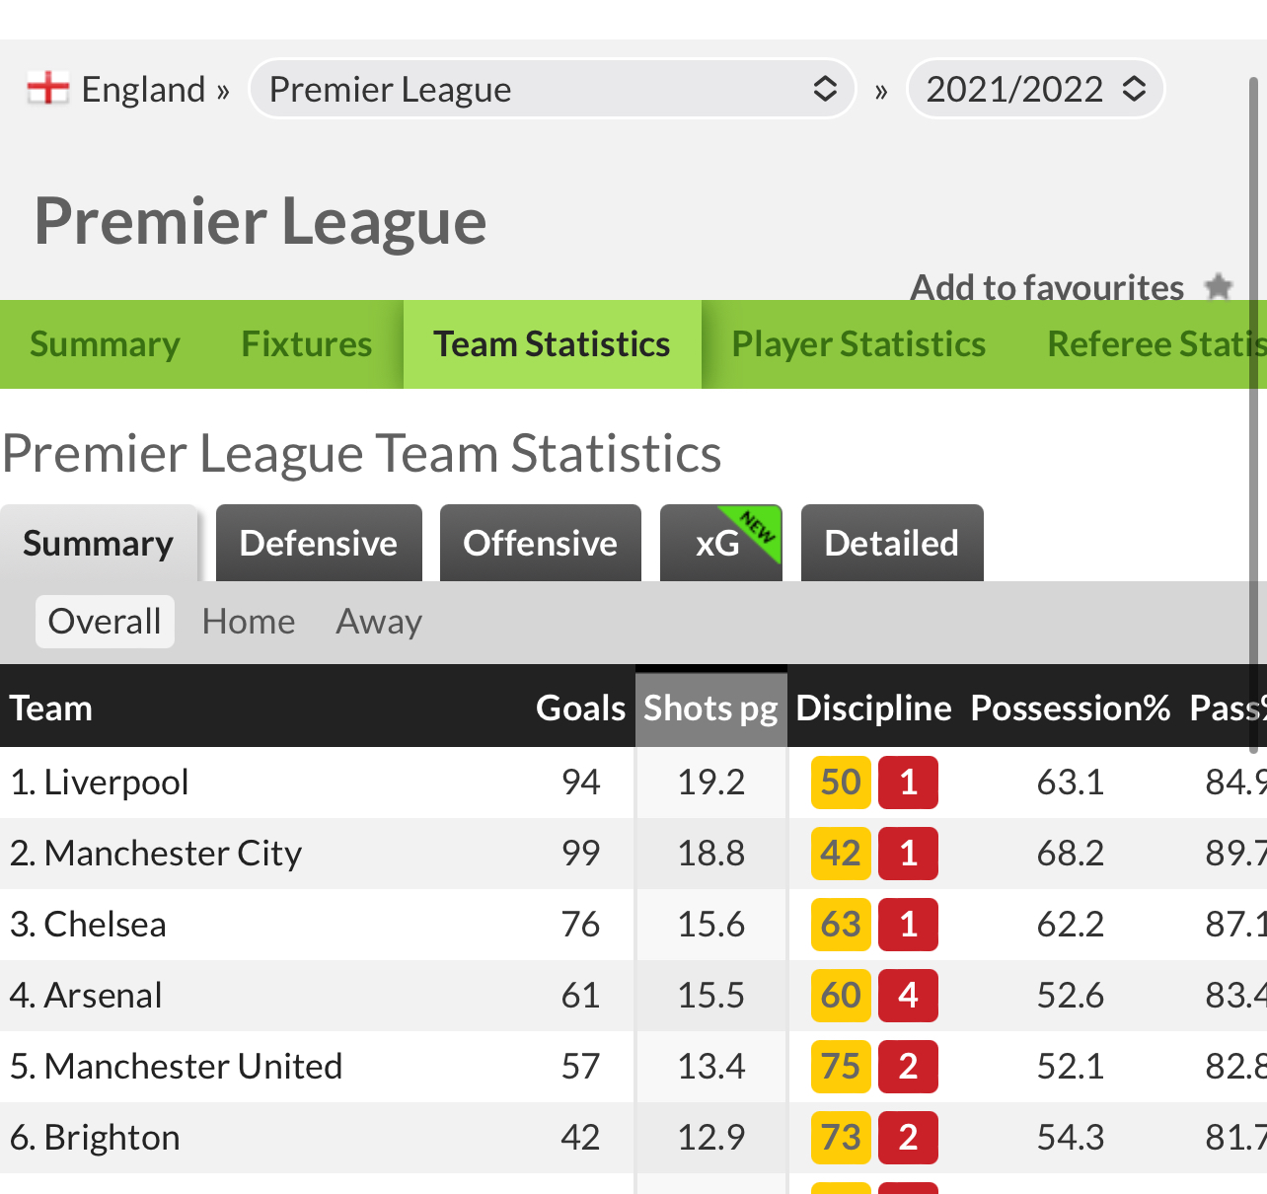Screen dimensions: 1267x1194
Task: Select the Overall filter option
Action: click(x=105, y=622)
